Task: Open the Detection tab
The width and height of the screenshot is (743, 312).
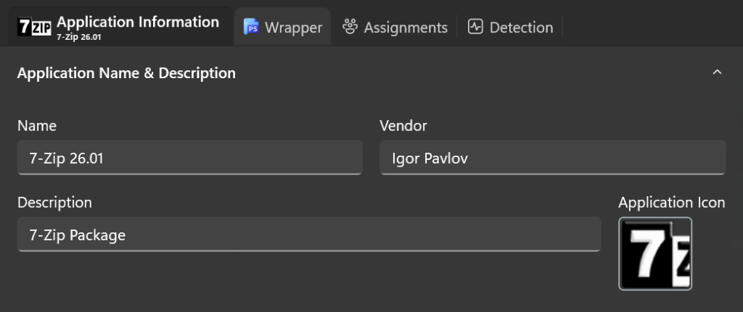Action: [x=510, y=27]
